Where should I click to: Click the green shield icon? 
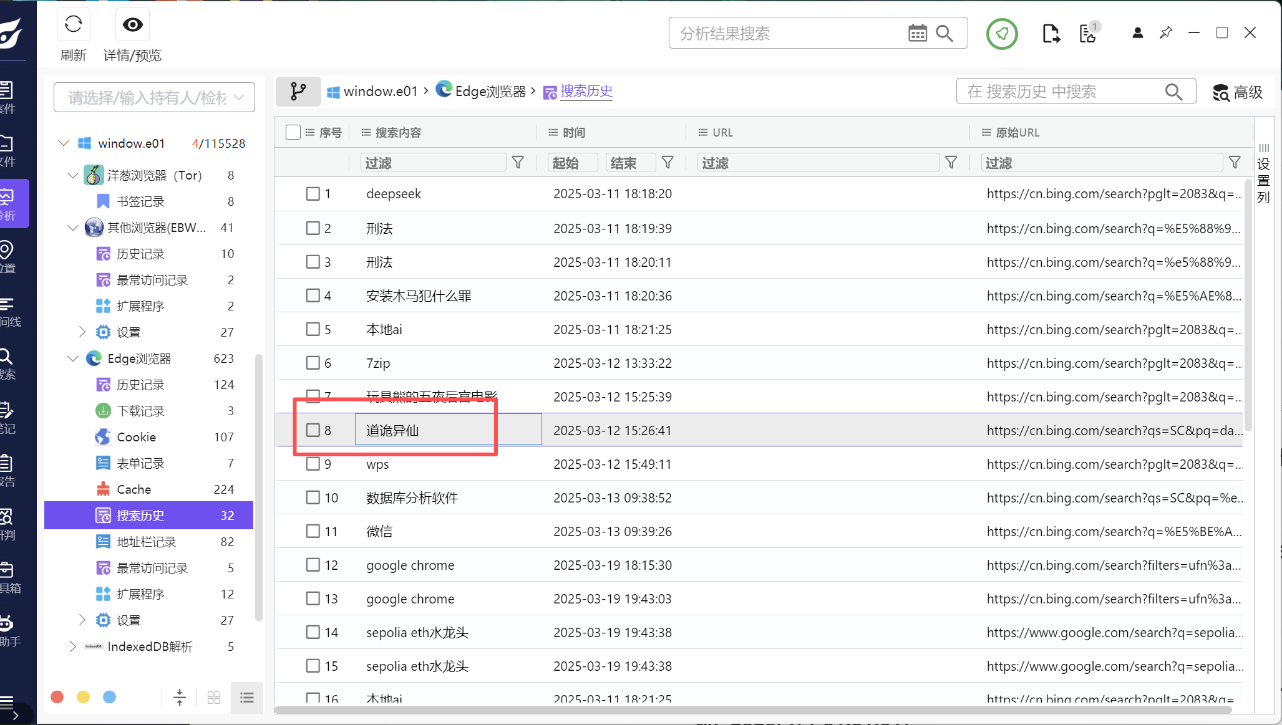click(1002, 34)
